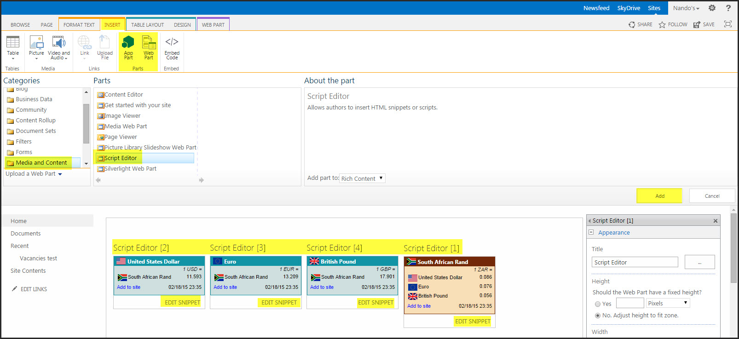The image size is (739, 339).
Task: Select the Yes fixed height radio button
Action: click(598, 304)
